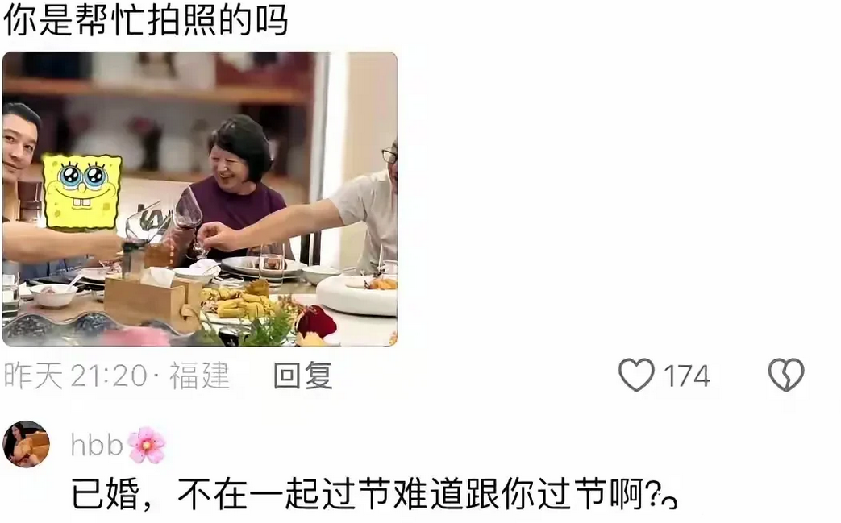Open the attached dinner photo thumbnail
This screenshot has width=841, height=523.
(x=200, y=199)
